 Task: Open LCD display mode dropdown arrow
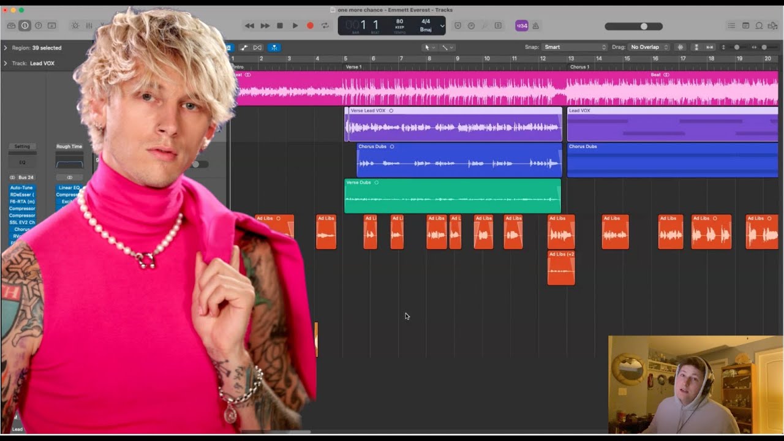(x=442, y=26)
